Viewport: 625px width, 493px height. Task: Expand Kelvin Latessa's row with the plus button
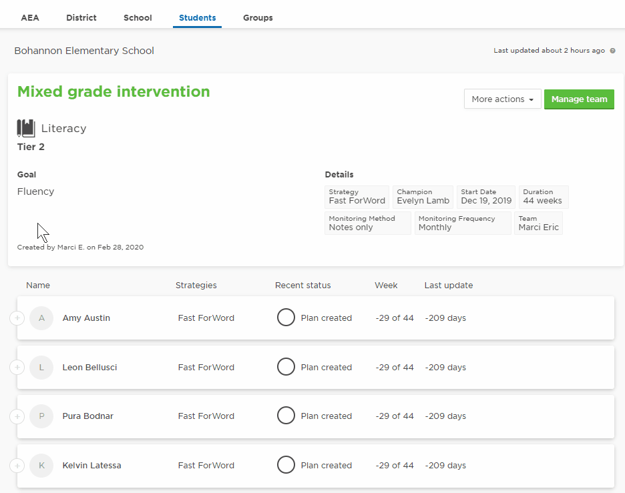click(17, 466)
